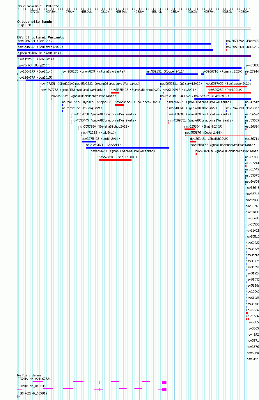Click the ATXN10|NM_001167621 gene track
This screenshot has width=259, height=400.
[92, 382]
